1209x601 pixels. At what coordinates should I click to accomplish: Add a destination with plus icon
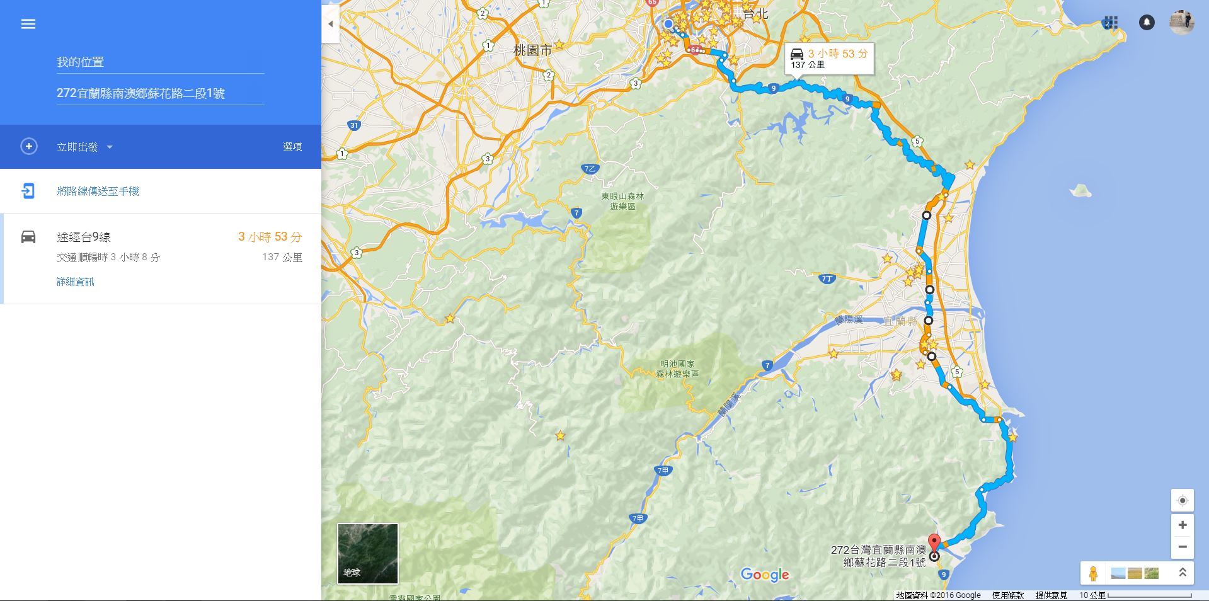(x=28, y=146)
